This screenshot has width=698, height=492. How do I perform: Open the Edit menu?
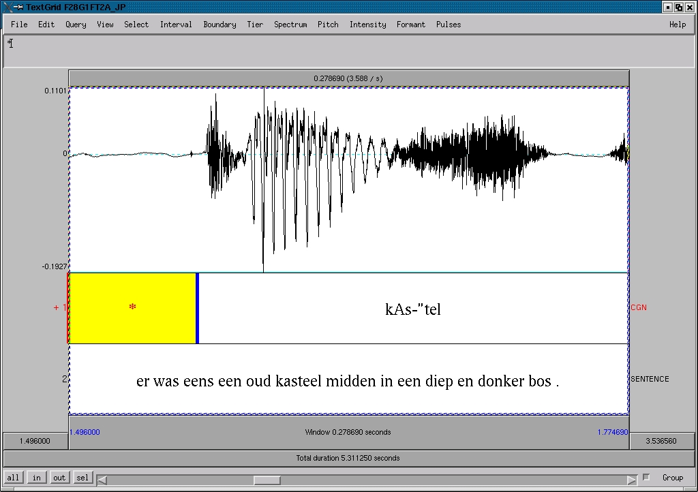[46, 25]
